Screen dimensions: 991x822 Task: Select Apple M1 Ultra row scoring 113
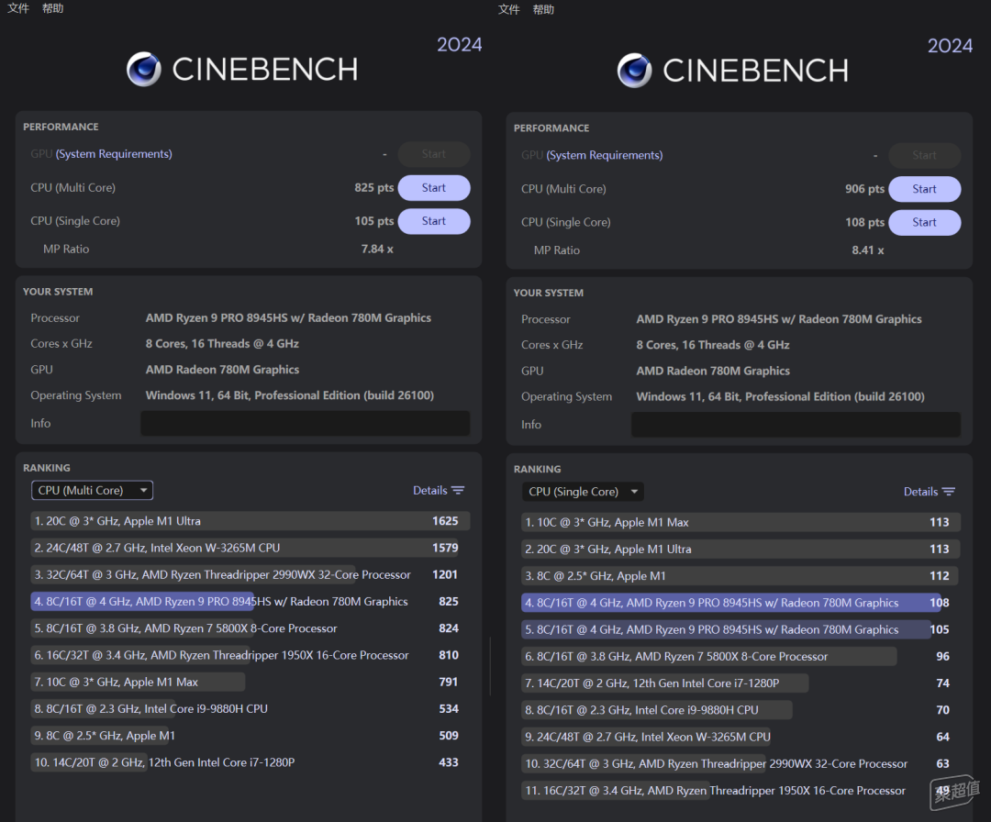click(x=740, y=549)
